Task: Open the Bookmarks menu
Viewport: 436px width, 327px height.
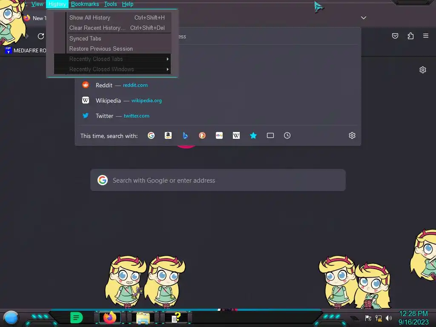Action: 85,4
